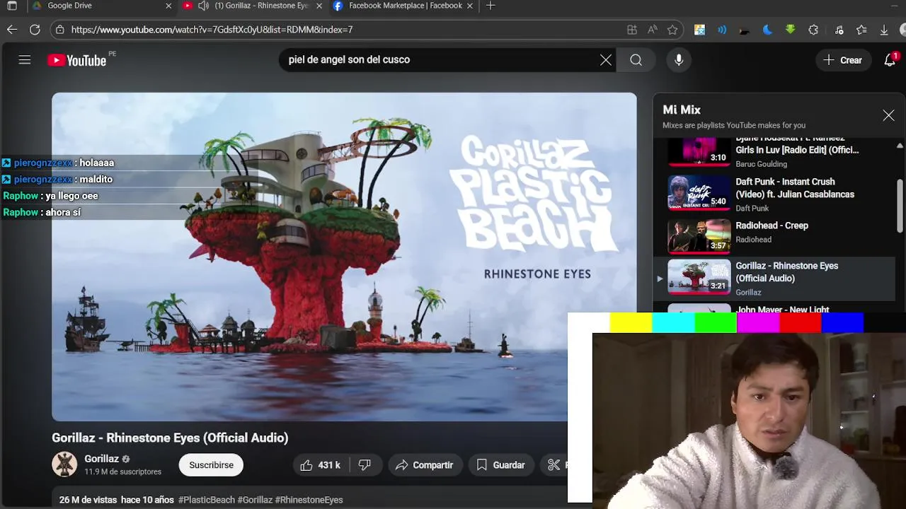Reload the YouTube page
906x509 pixels.
point(35,30)
